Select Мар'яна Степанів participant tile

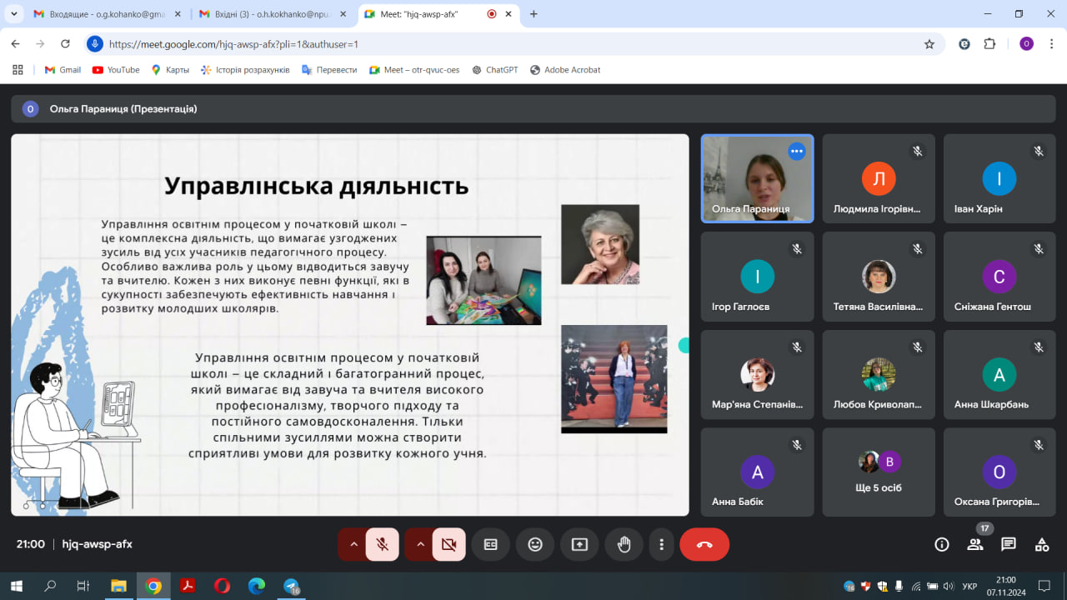point(758,374)
